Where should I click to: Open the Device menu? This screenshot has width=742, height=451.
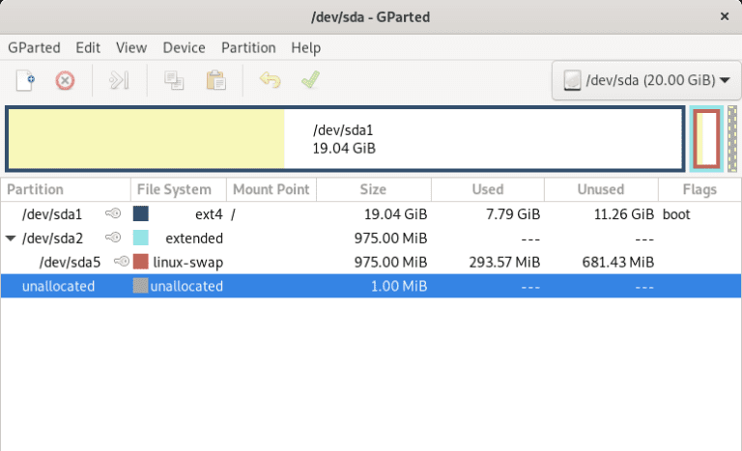(x=184, y=47)
